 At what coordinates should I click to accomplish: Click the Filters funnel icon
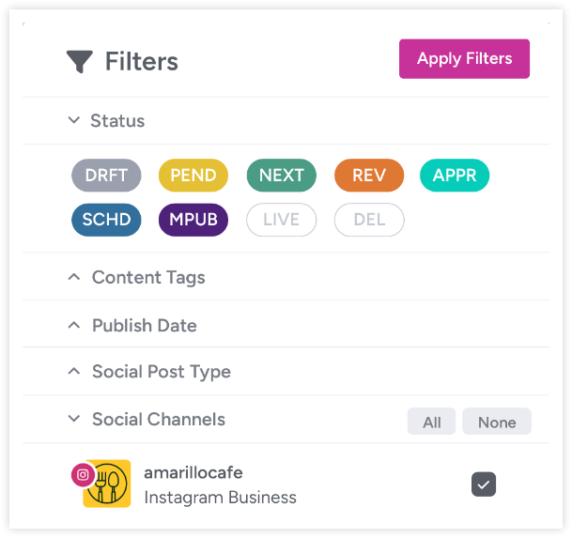tap(80, 61)
